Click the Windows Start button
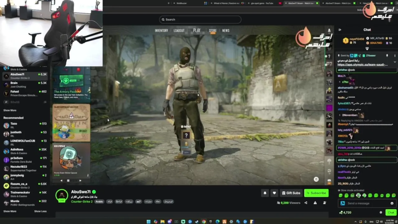398x224 pixels. coord(149,222)
